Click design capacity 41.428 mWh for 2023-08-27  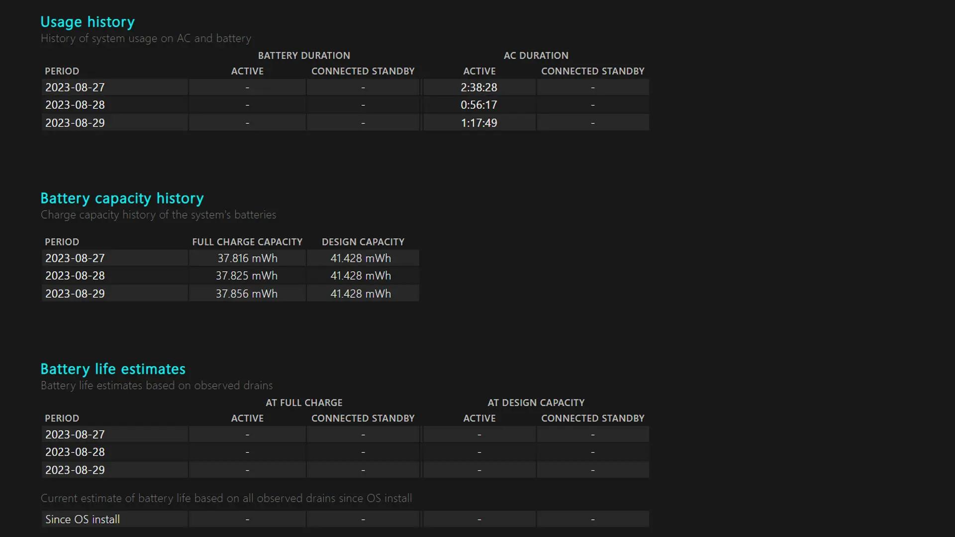click(x=361, y=258)
